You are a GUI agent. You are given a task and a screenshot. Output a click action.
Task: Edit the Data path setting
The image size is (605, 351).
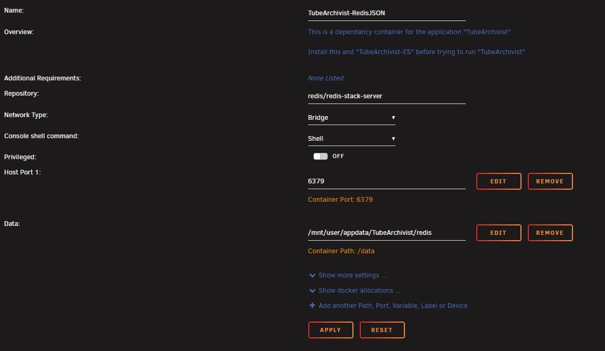click(498, 233)
